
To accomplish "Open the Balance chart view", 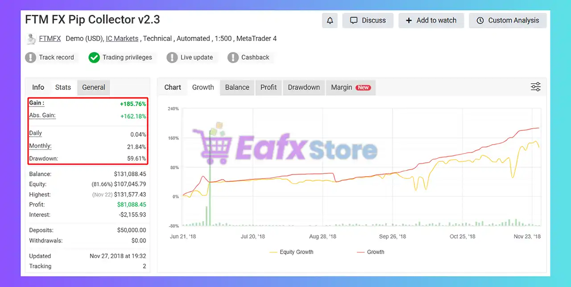I will pyautogui.click(x=237, y=87).
